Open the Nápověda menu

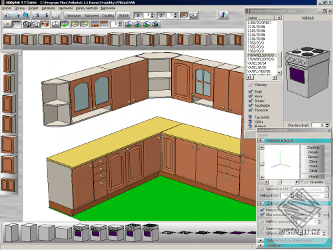coord(108,8)
